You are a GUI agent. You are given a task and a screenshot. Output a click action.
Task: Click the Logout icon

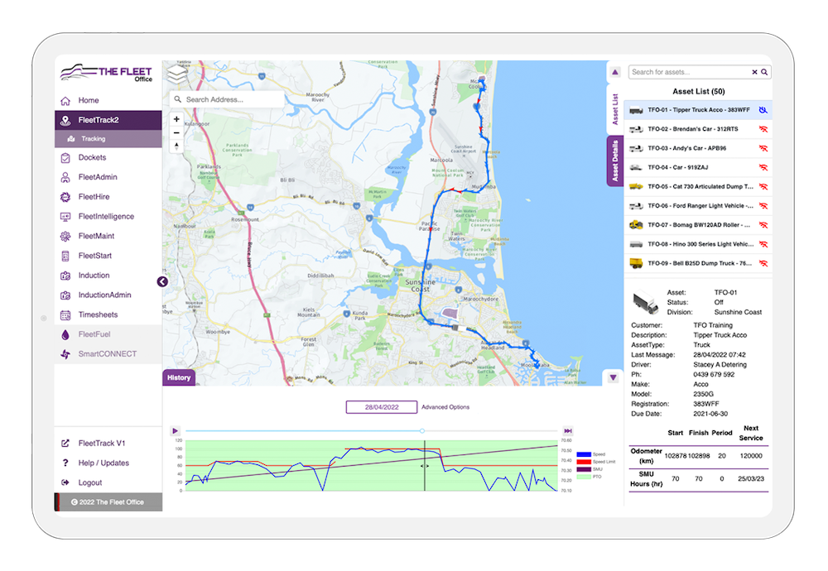(65, 482)
